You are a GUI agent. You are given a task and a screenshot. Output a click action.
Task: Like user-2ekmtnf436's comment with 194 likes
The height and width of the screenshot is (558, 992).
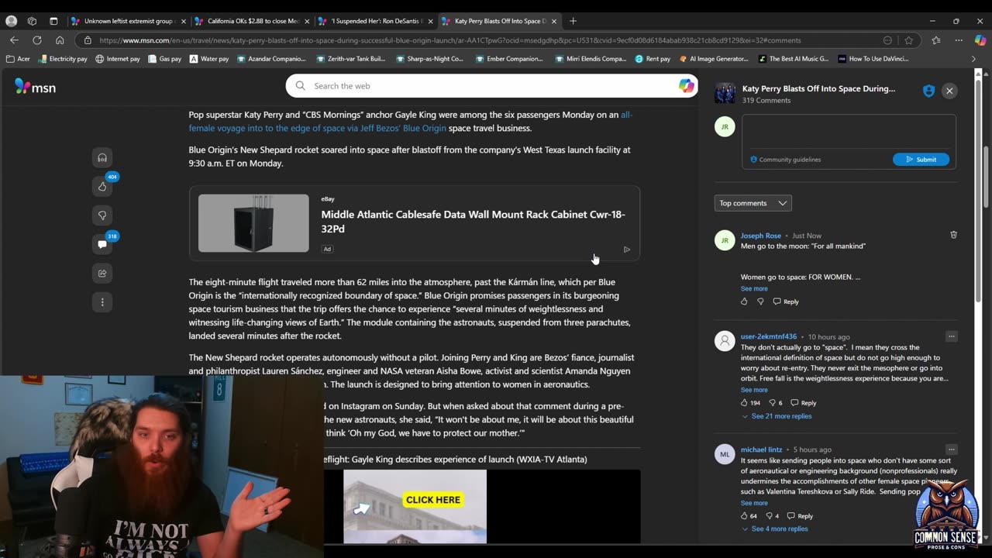744,403
